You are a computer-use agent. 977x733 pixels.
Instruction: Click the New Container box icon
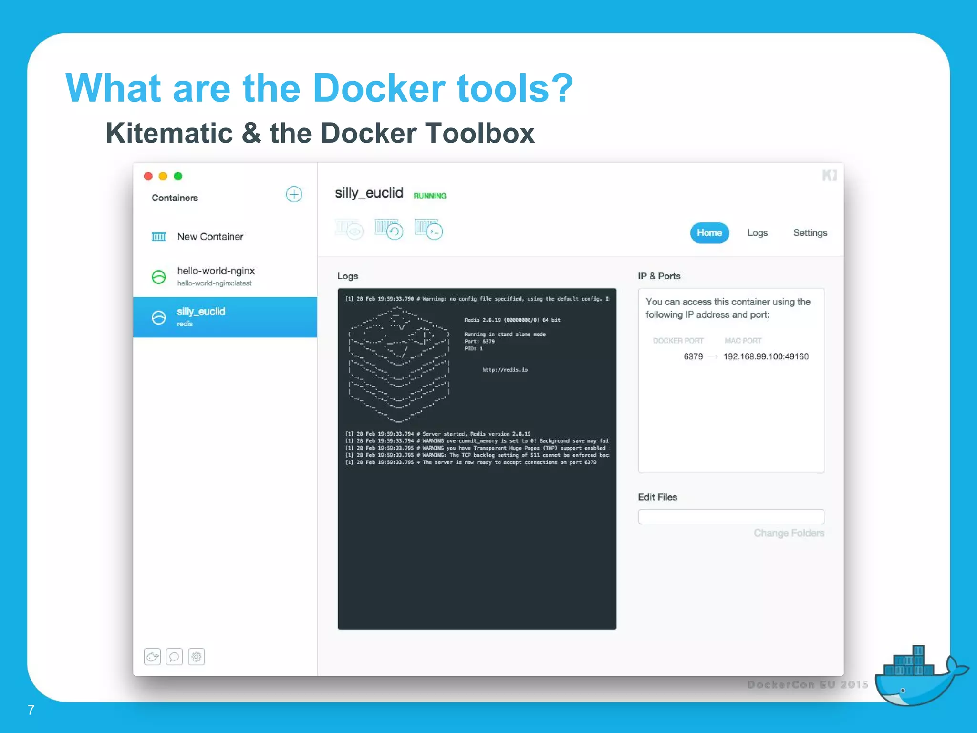coord(158,237)
